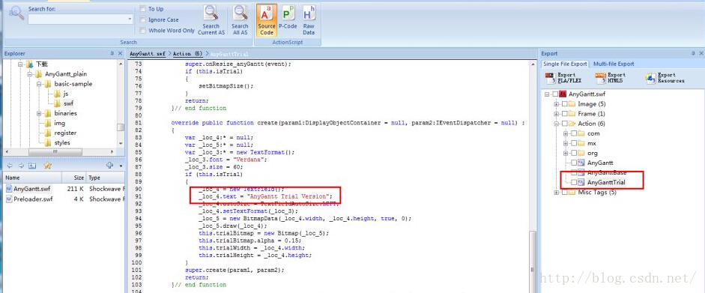The height and width of the screenshot is (293, 705).
Task: Click the back arrow in file list toolbar
Action: point(10,166)
